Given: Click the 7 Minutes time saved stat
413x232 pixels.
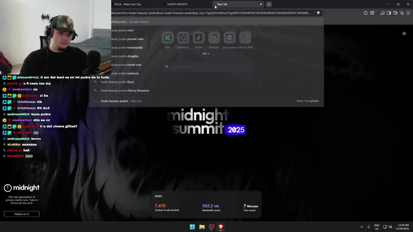Looking at the screenshot, I should coord(251,208).
